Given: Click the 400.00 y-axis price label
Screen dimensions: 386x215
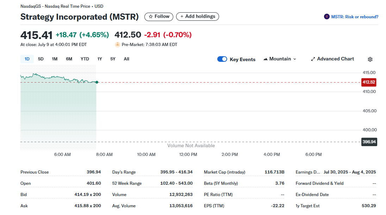Looking at the screenshot, I should coord(369,130).
